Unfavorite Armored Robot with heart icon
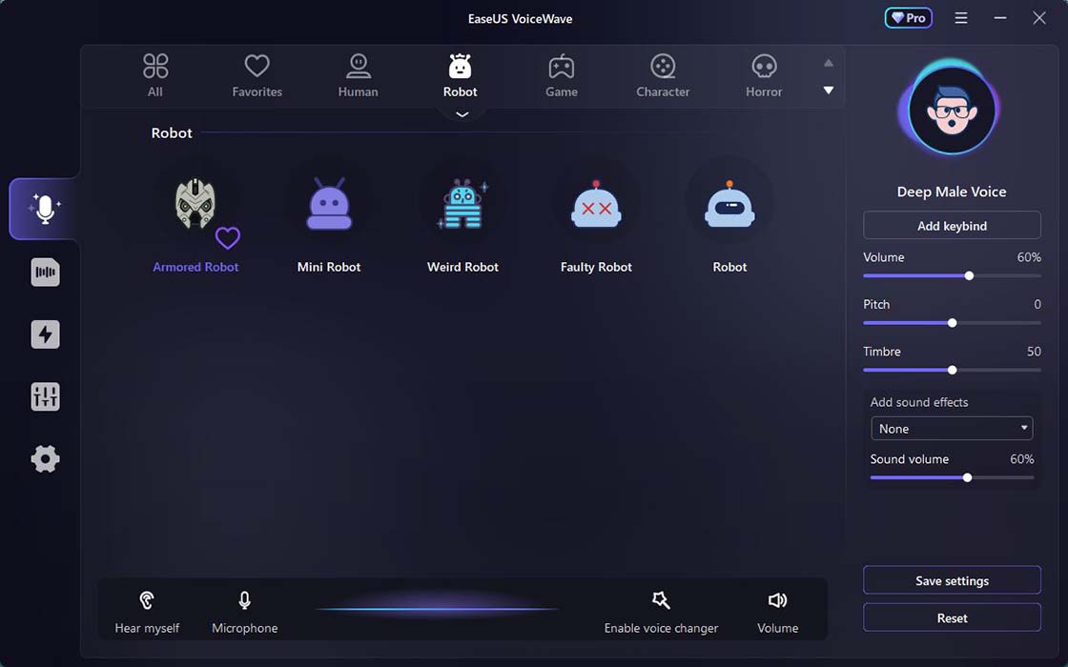Screen dimensions: 1068x667 click(227, 237)
